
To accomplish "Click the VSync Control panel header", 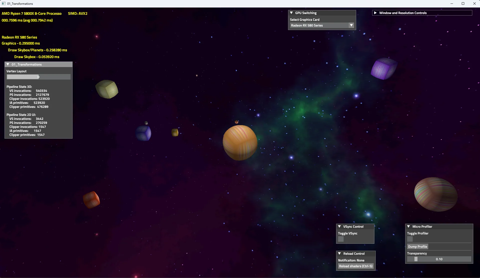I will (355, 226).
